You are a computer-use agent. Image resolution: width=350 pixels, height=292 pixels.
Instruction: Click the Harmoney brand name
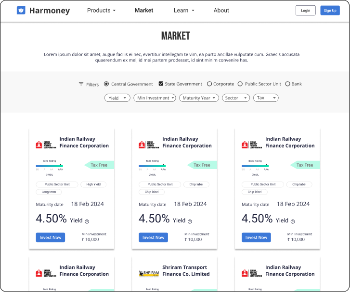50,11
